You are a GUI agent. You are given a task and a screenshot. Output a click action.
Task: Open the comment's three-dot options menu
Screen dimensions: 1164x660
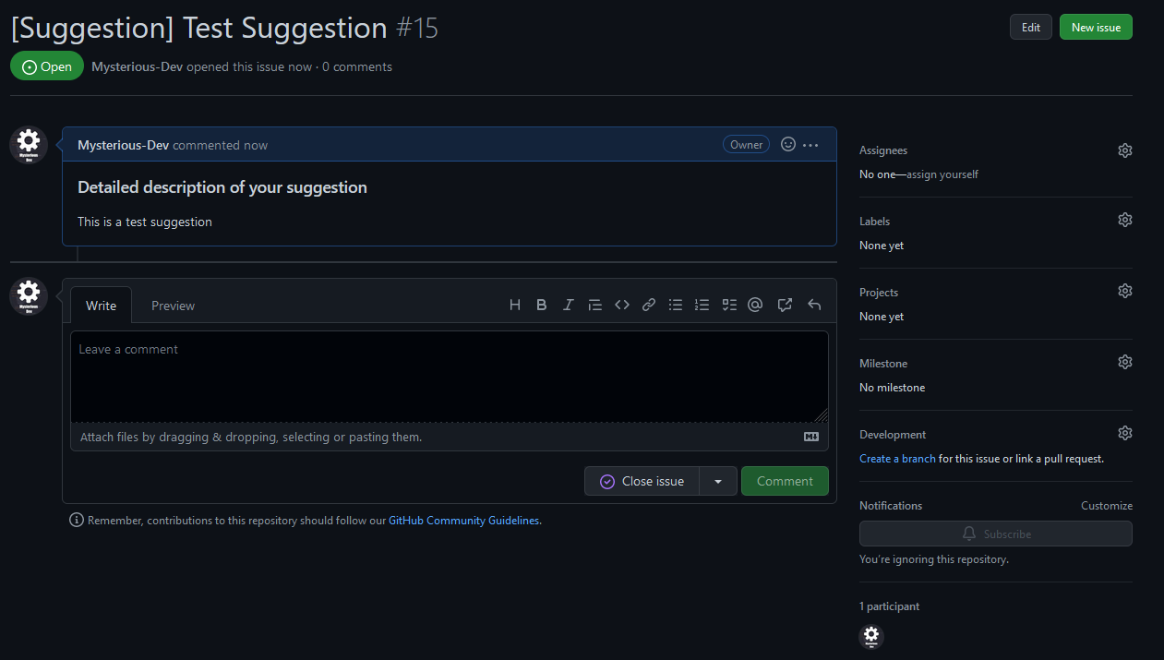click(x=810, y=145)
